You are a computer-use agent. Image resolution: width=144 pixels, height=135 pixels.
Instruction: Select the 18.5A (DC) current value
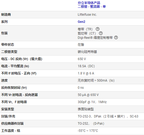coord(86,66)
